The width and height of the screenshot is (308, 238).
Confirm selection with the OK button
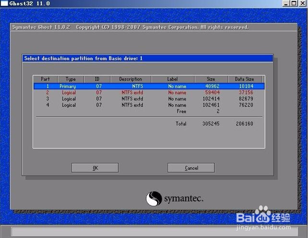point(95,168)
